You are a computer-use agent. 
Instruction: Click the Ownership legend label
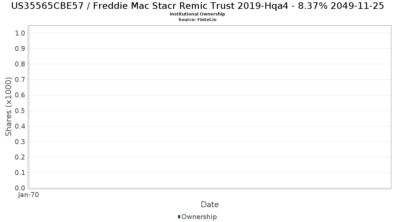click(x=199, y=217)
